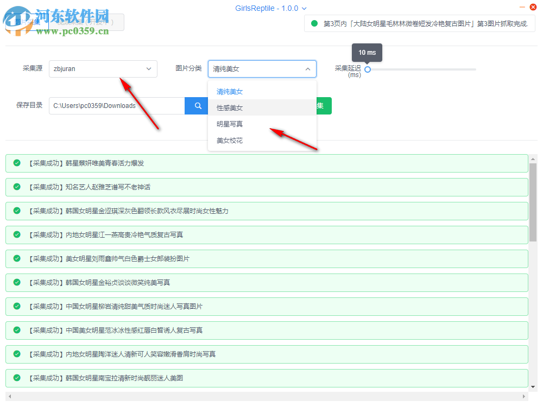Select log row 中国美女明星范冰冰性感红唇
Image resolution: width=543 pixels, height=407 pixels.
(x=267, y=330)
